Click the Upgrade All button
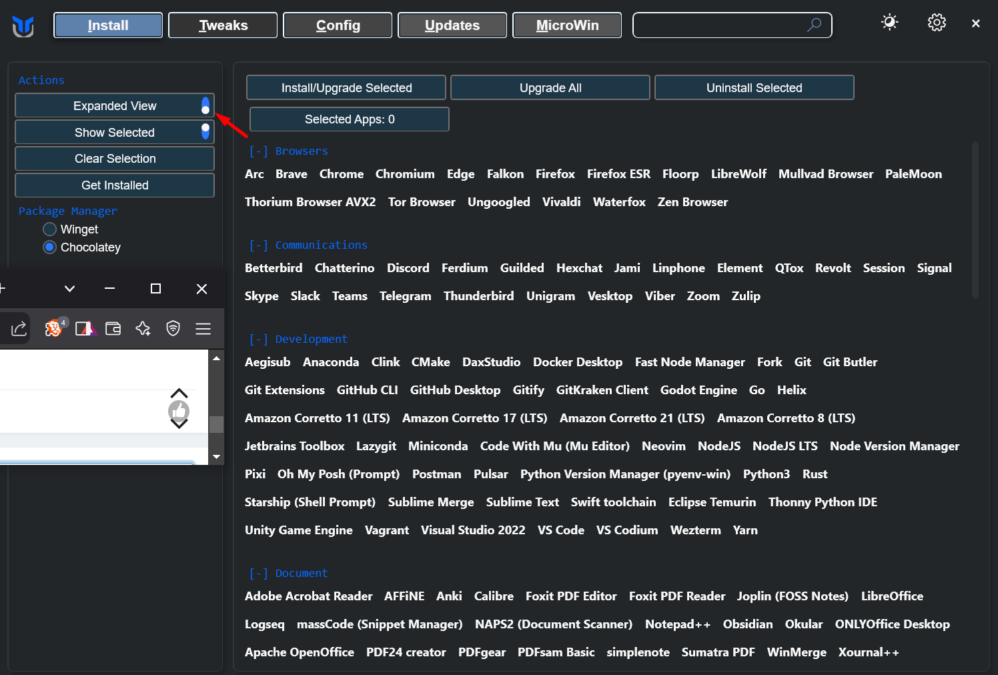 click(x=550, y=87)
